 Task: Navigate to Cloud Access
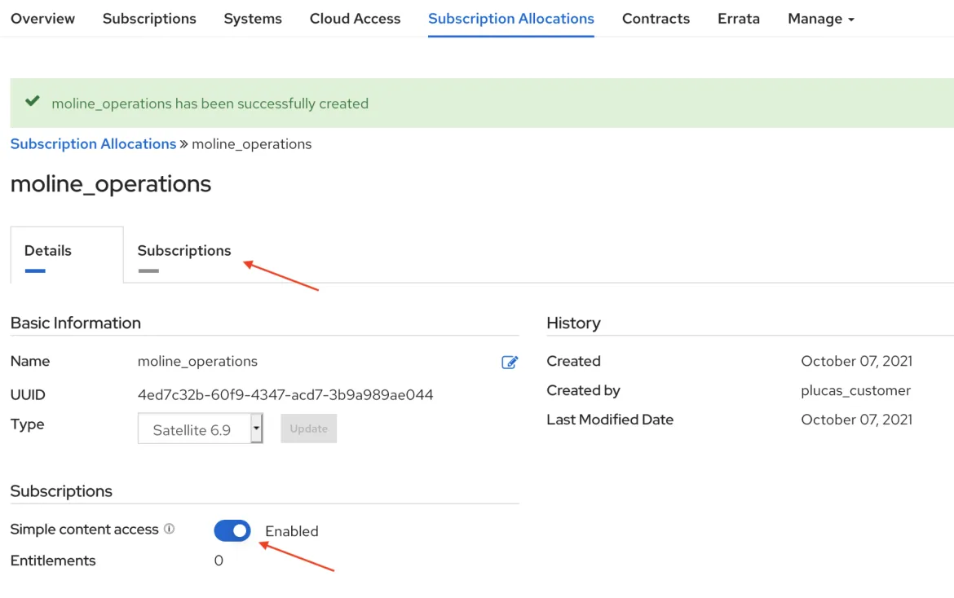coord(355,19)
